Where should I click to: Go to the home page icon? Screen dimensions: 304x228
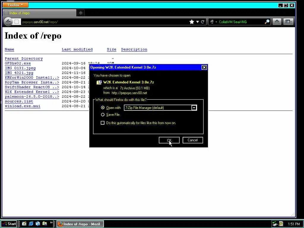pos(277,22)
